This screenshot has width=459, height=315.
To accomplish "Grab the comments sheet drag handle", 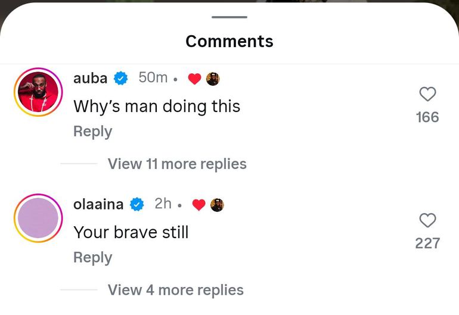I will tap(229, 17).
